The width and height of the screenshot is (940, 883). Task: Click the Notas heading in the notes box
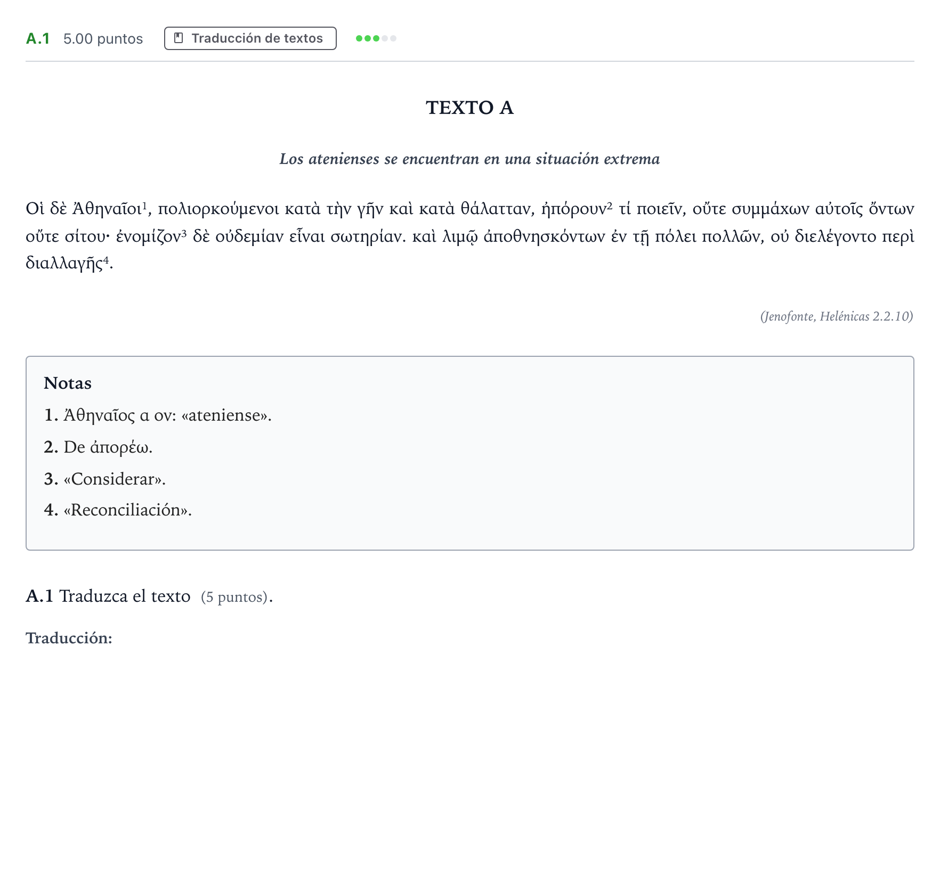[68, 383]
